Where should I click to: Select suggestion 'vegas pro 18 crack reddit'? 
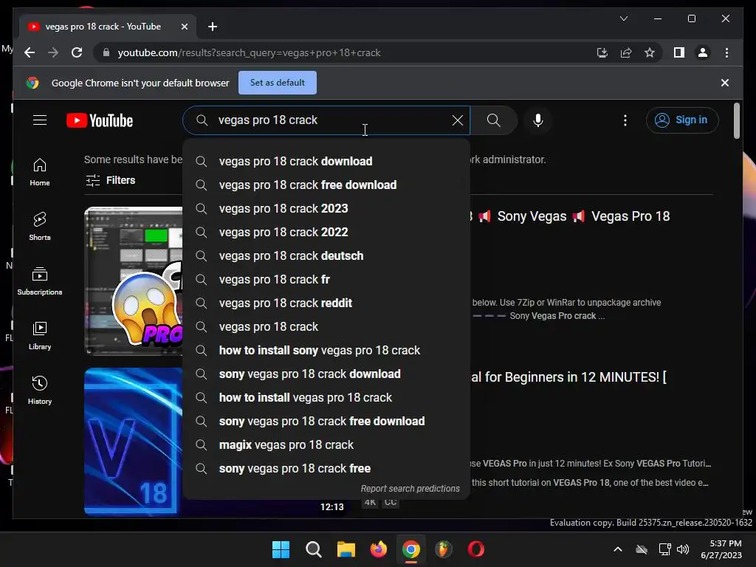326,303
